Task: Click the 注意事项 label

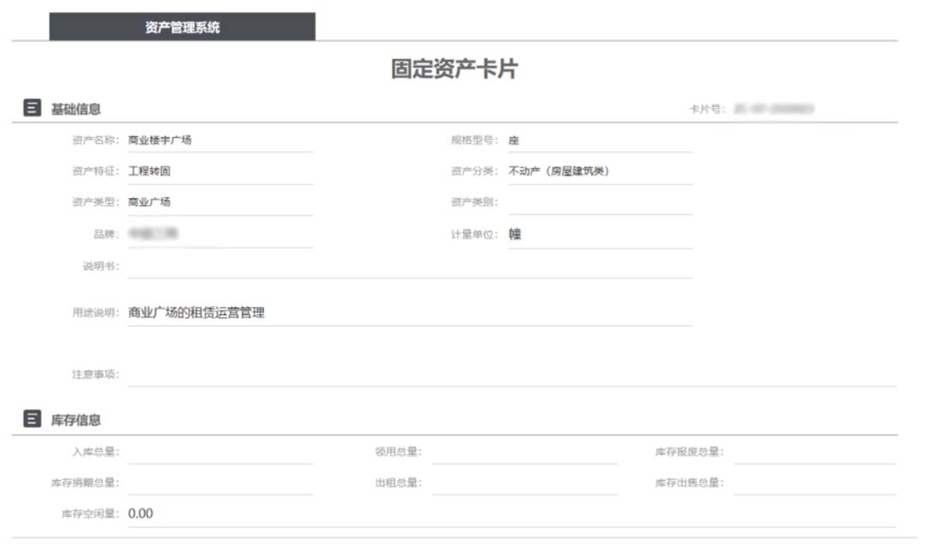Action: [x=96, y=374]
